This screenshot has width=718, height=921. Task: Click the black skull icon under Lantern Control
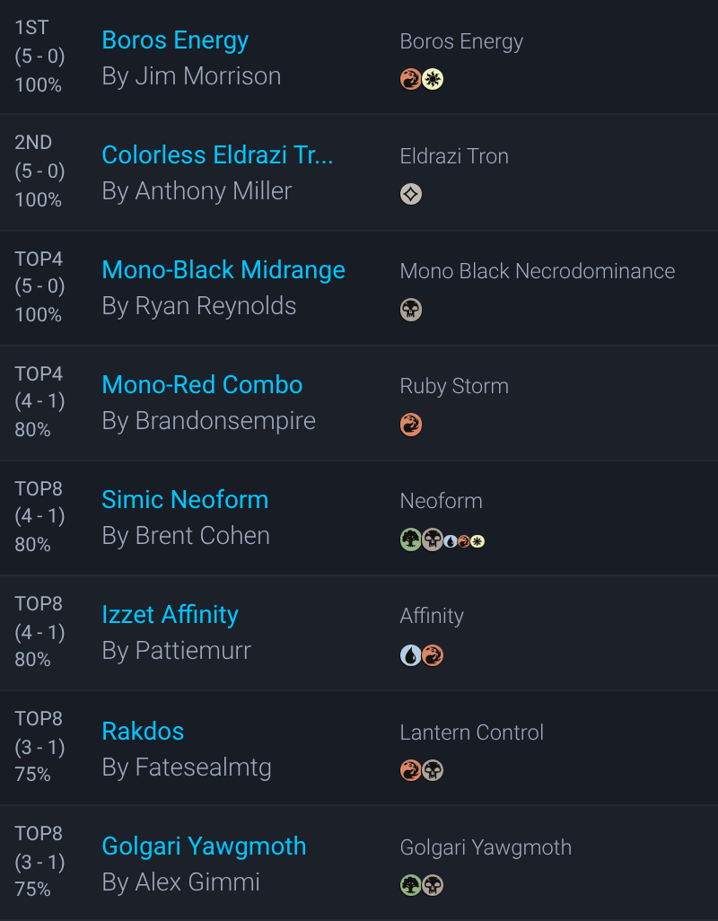click(x=433, y=770)
